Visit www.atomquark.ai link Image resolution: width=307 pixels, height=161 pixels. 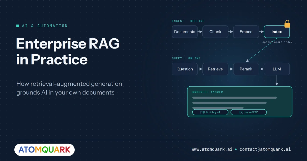tap(212, 149)
